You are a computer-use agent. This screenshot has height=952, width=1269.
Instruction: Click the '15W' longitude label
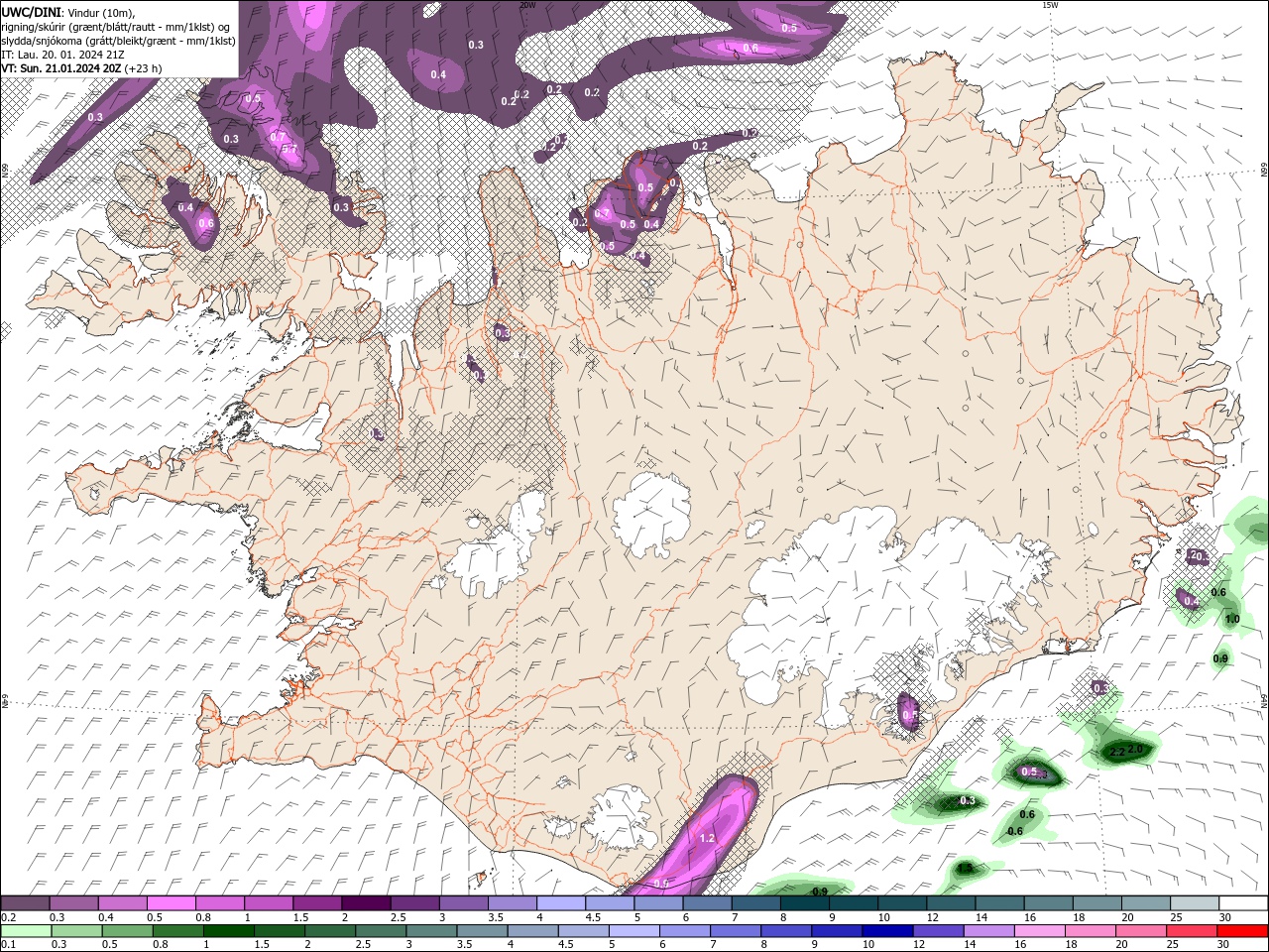[x=1050, y=5]
